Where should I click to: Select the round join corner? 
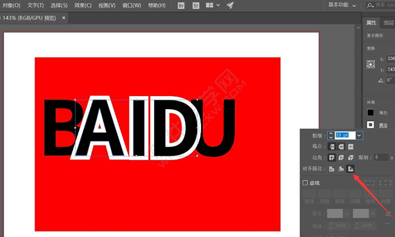pyautogui.click(x=341, y=157)
